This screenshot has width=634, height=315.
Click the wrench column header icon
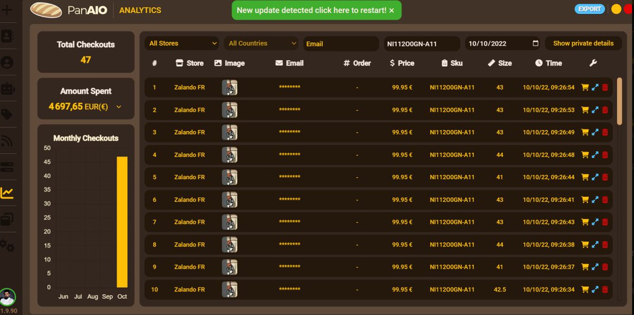tap(593, 63)
